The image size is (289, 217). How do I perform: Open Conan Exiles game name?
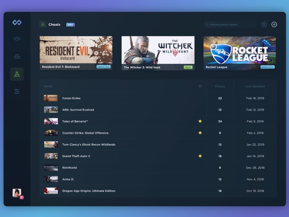(71, 98)
